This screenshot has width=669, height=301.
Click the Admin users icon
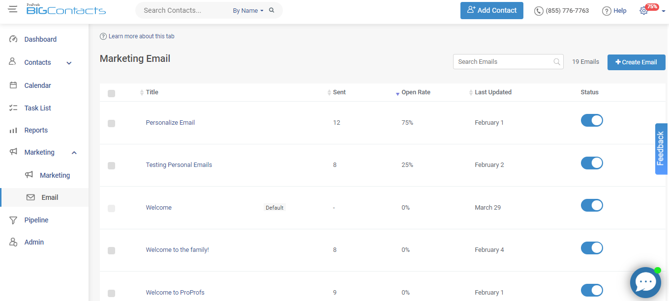pos(14,242)
